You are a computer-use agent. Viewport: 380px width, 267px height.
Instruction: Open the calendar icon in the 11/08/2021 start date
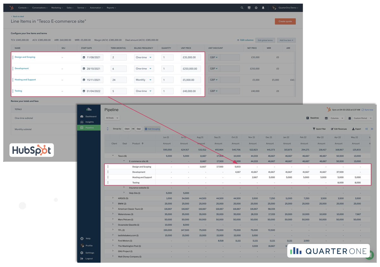[x=84, y=58]
